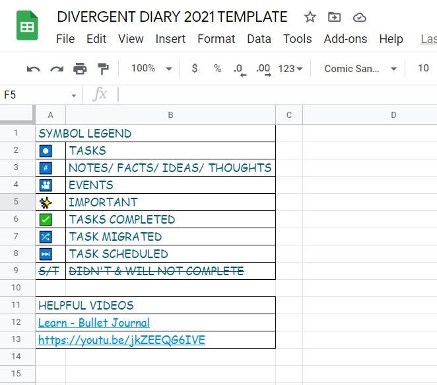Image resolution: width=437 pixels, height=385 pixels.
Task: Click the font size 10 field
Action: (423, 68)
